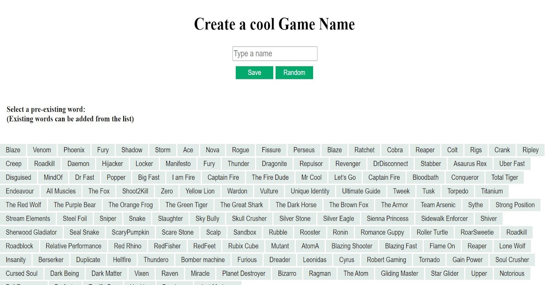Pick the Shadow name tag

tap(132, 150)
